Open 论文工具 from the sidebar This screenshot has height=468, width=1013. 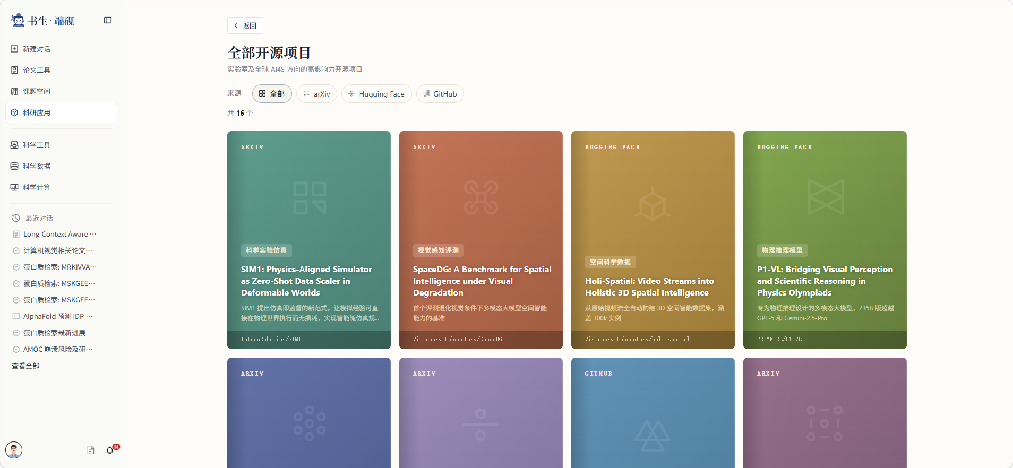(61, 70)
